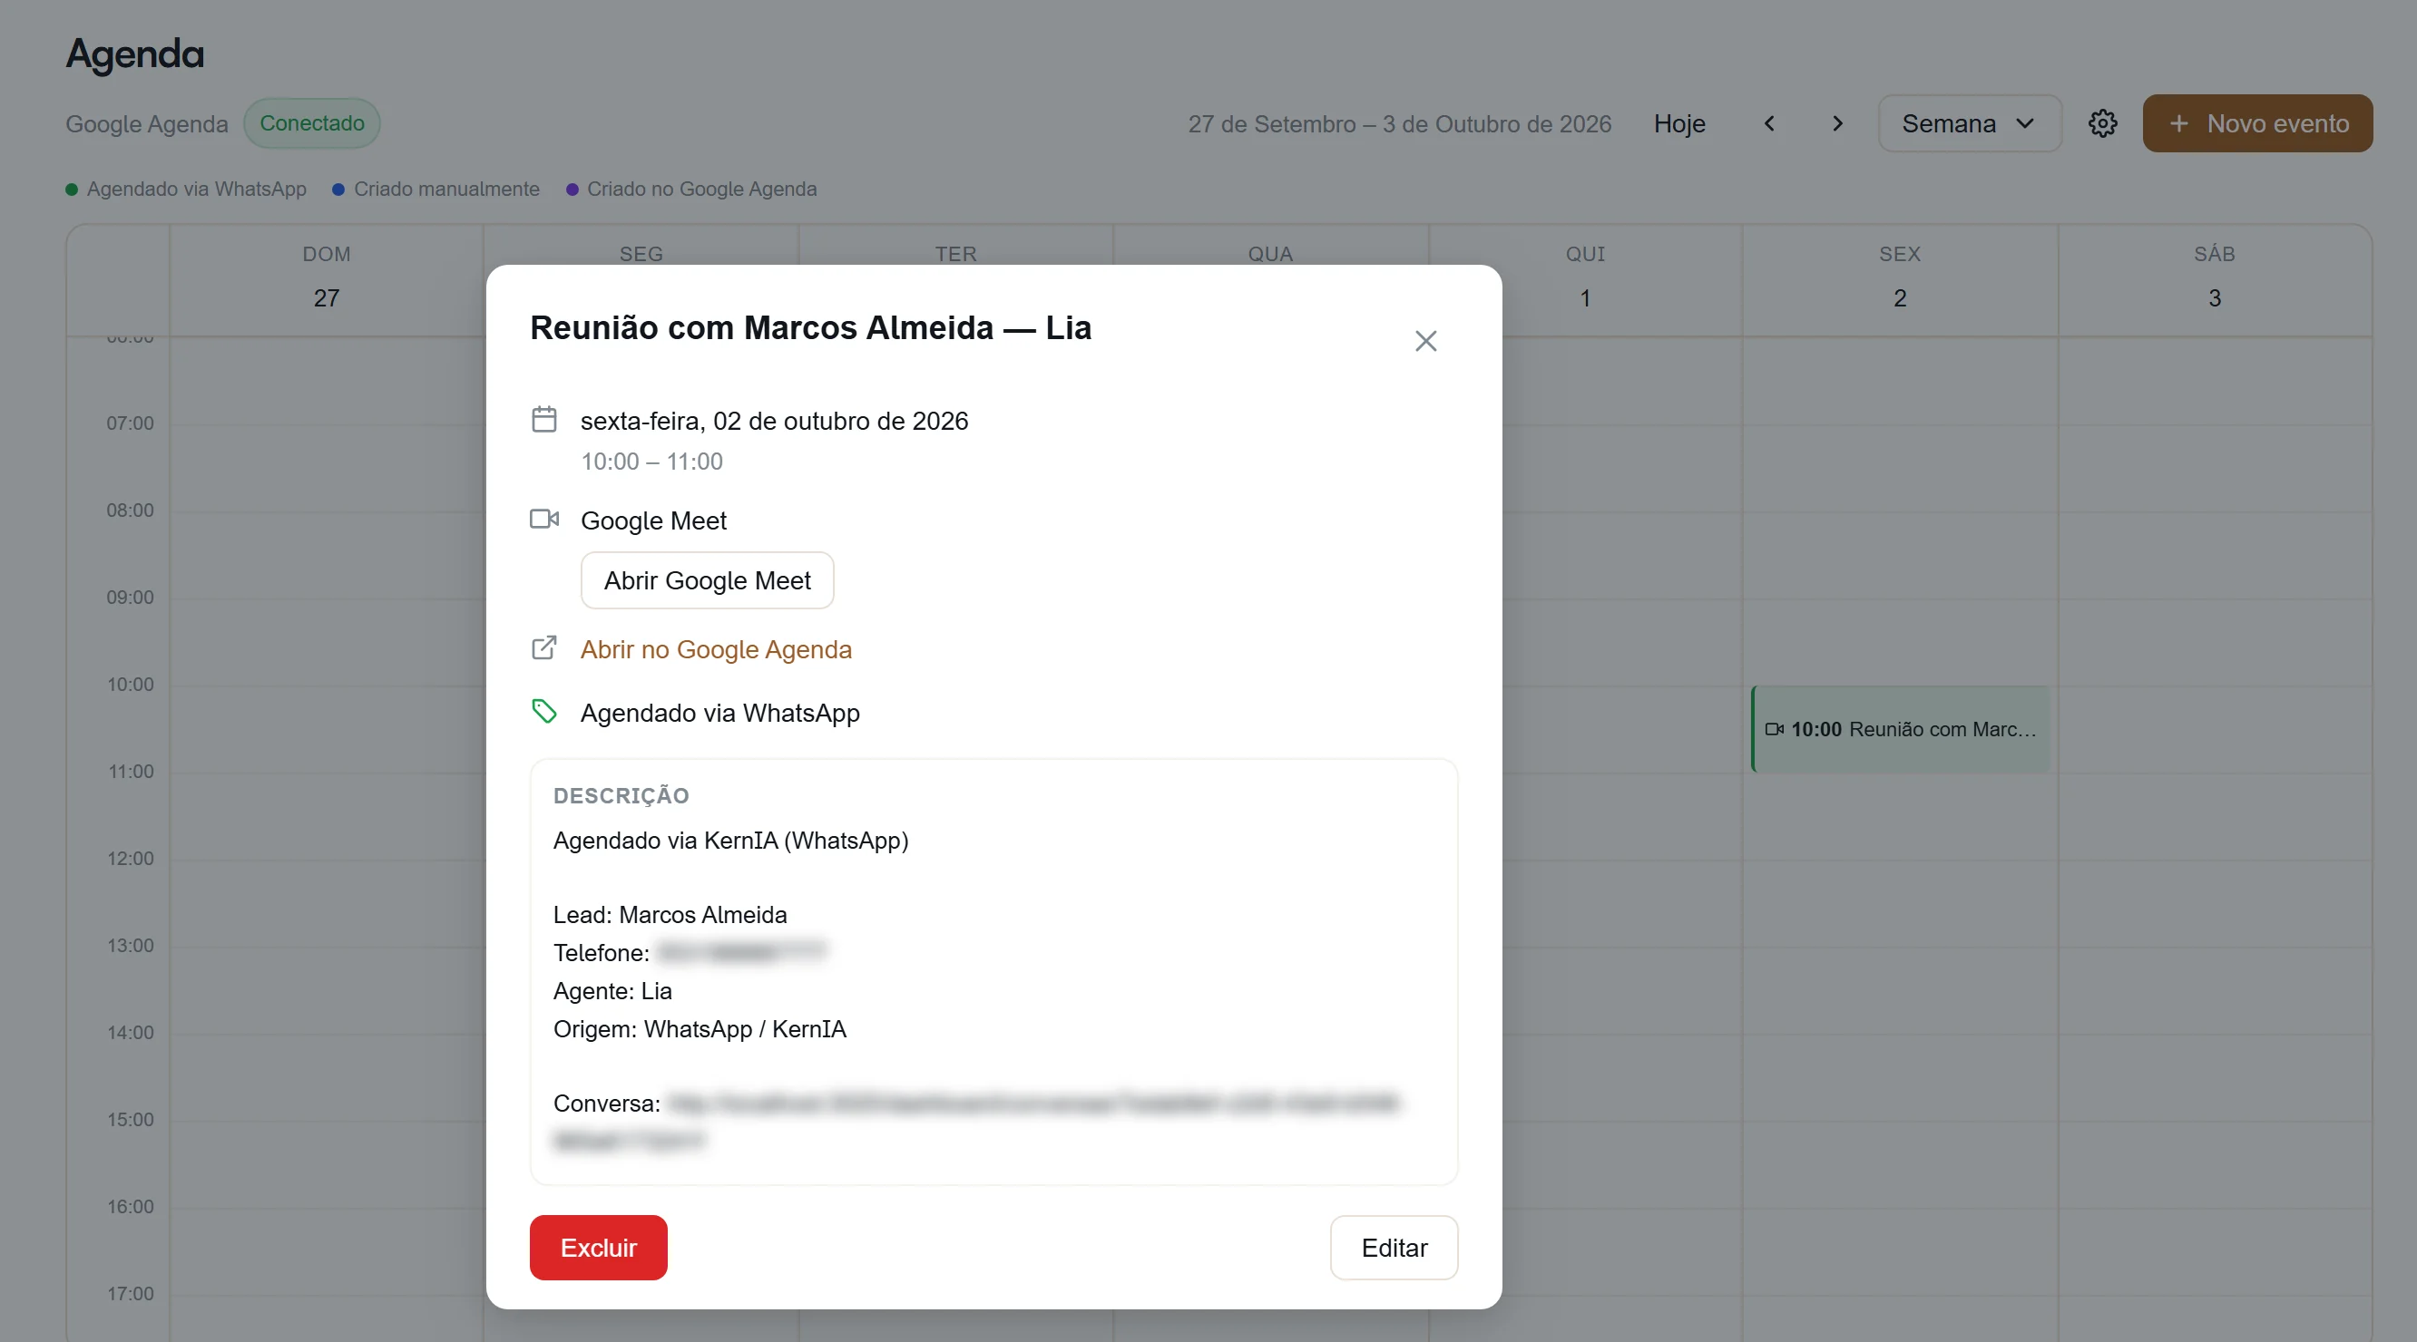Delete event with Excluir button
2417x1342 pixels.
(x=598, y=1248)
